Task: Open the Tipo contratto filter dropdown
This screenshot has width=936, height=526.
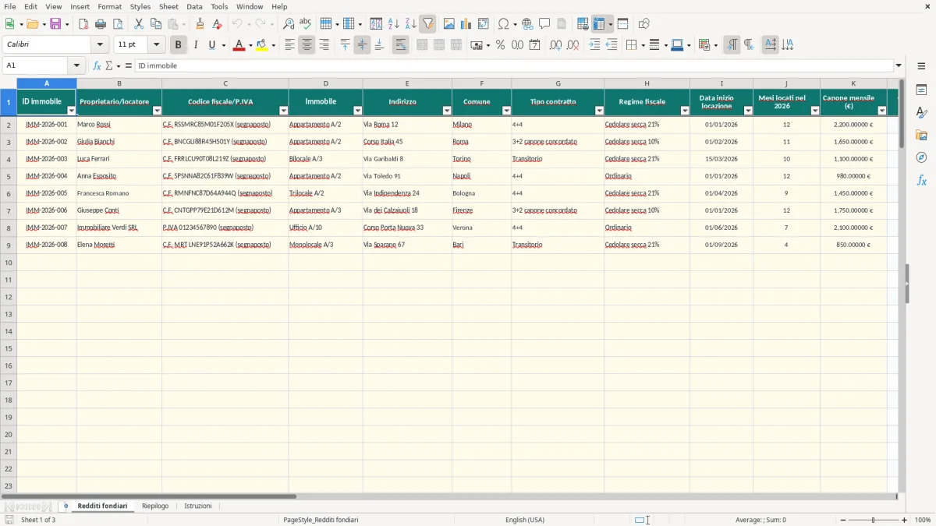Action: (x=598, y=111)
